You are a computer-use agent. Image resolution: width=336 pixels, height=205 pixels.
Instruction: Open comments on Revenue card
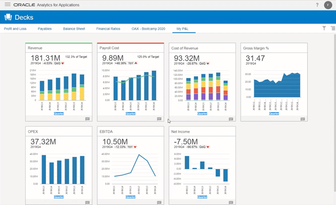pos(87,119)
